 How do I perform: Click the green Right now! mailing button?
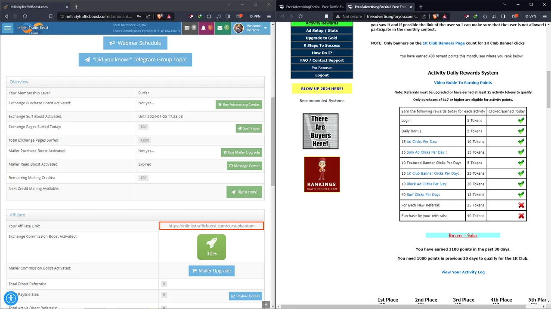point(244,192)
